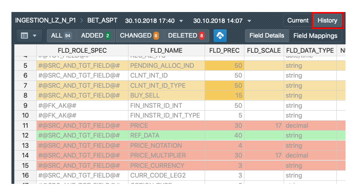
Task: Select row number 11 header
Action: click(x=25, y=126)
